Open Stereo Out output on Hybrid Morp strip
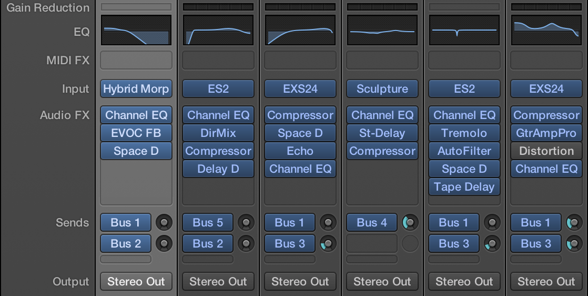Viewport: 588px width, 296px height. pyautogui.click(x=136, y=281)
